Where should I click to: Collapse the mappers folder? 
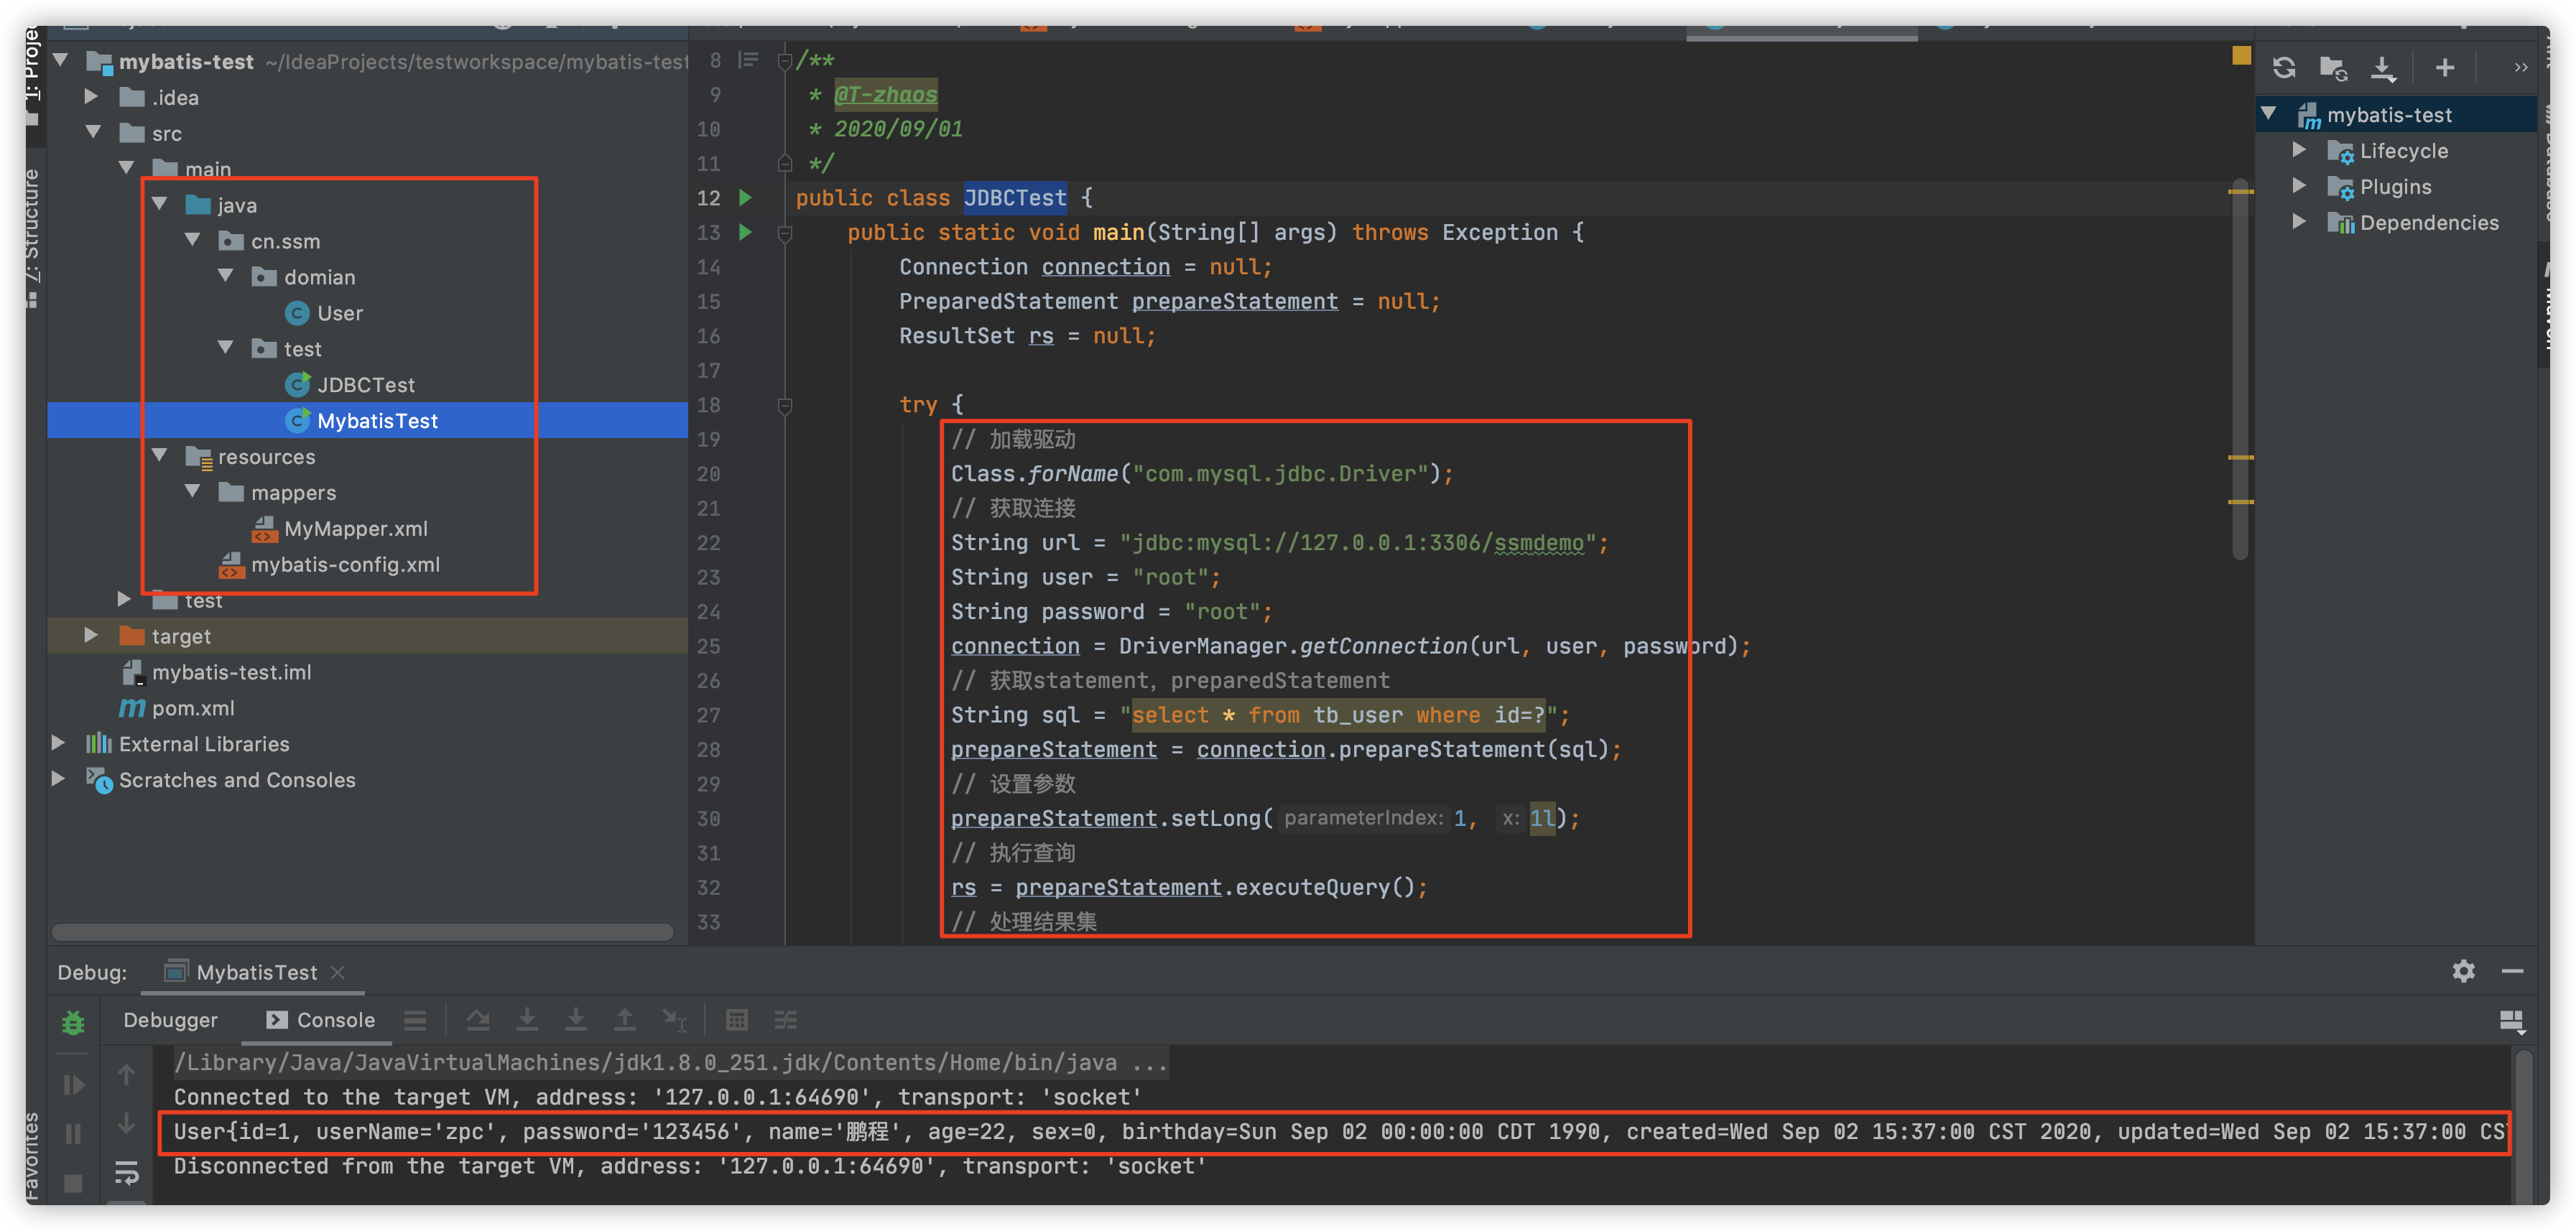click(x=193, y=492)
